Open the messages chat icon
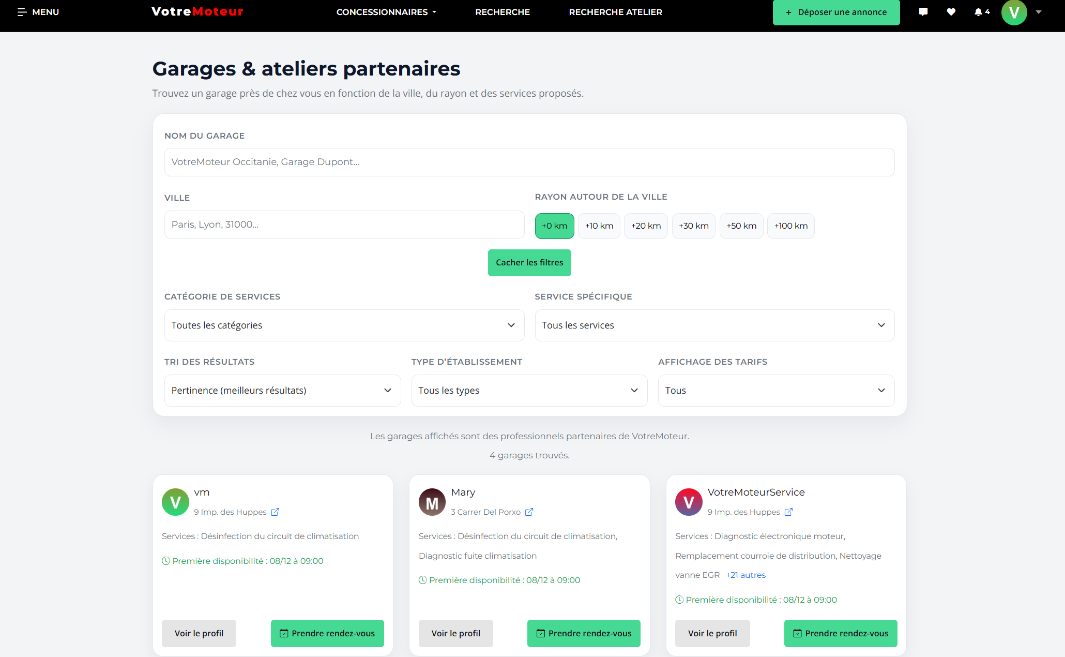This screenshot has width=1065, height=657. point(923,12)
